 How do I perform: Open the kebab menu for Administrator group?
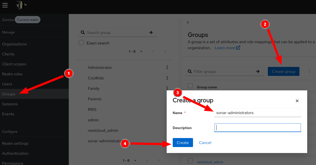click(x=167, y=67)
